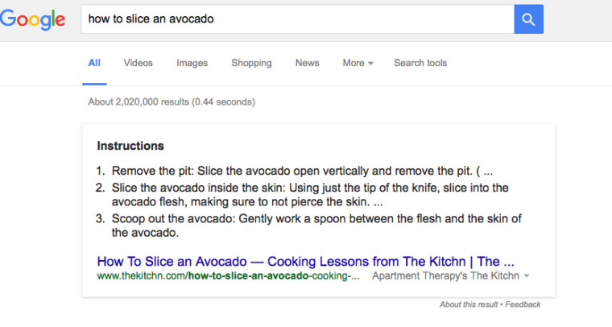Screen dimensions: 612x327
Task: Go to the Shopping tab
Action: pos(251,63)
